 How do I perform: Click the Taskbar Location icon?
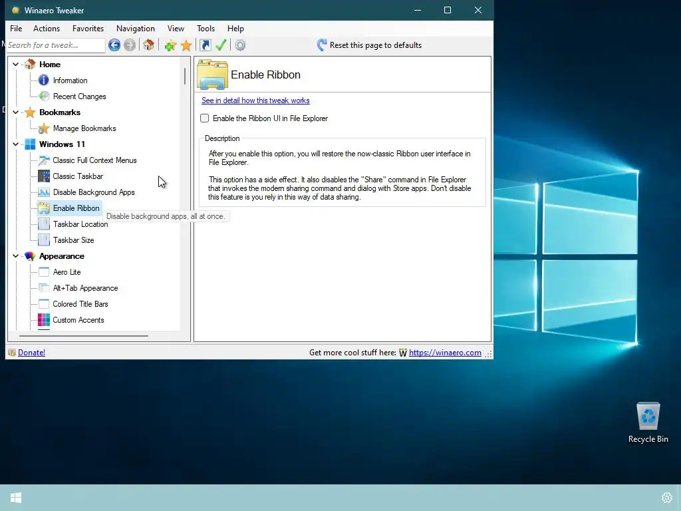[x=44, y=224]
